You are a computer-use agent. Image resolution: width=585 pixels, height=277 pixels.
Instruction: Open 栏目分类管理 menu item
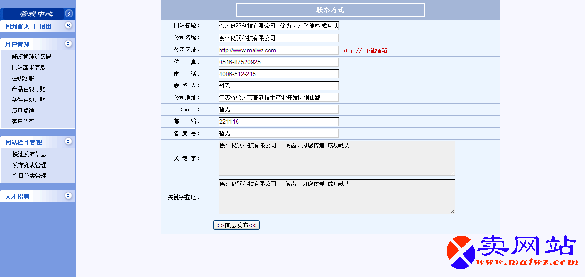pyautogui.click(x=29, y=176)
